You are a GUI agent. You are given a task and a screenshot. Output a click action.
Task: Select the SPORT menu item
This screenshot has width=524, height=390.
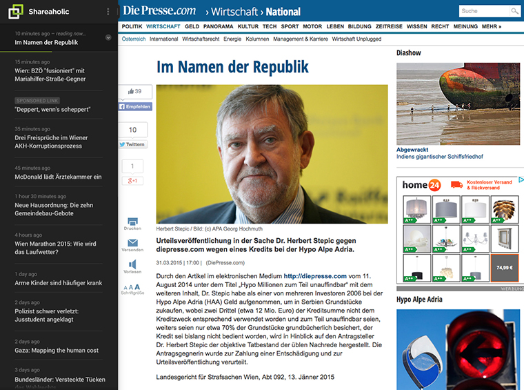coord(290,26)
